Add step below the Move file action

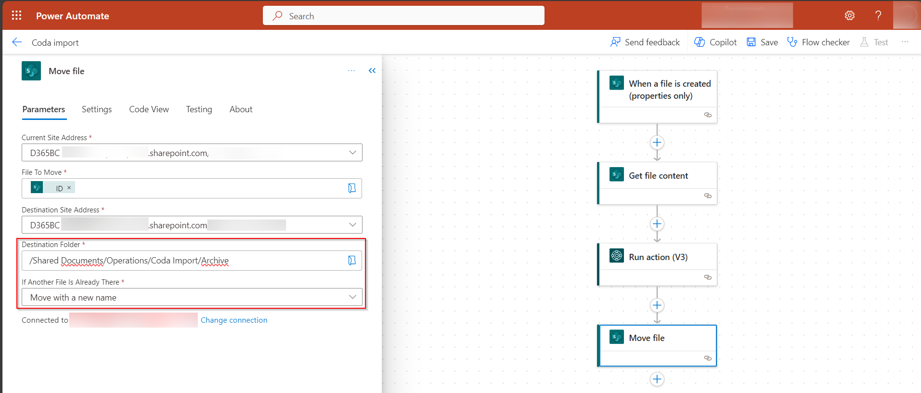point(657,379)
